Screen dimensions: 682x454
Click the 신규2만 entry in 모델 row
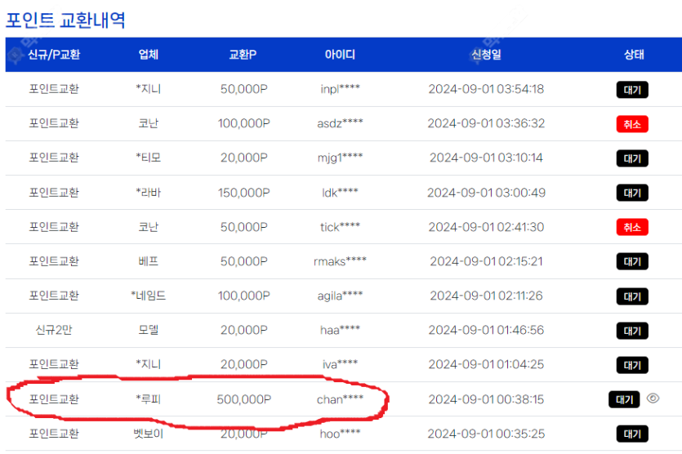(54, 331)
